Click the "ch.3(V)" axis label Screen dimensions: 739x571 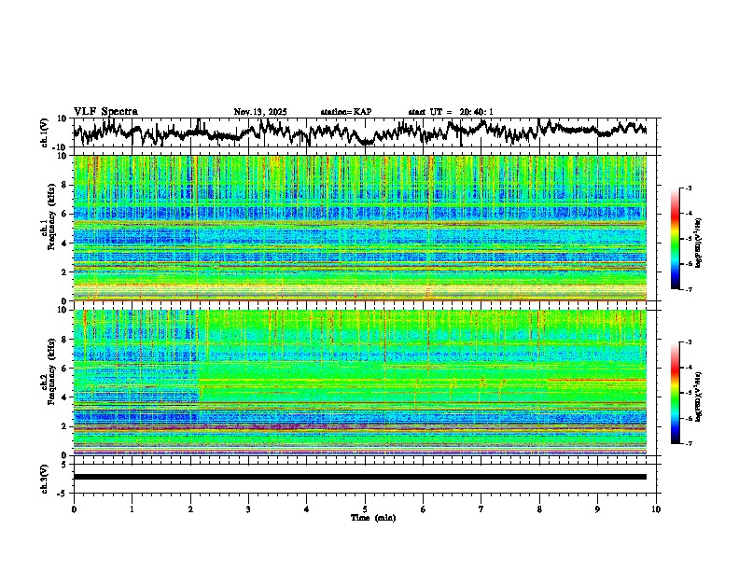[x=45, y=479]
